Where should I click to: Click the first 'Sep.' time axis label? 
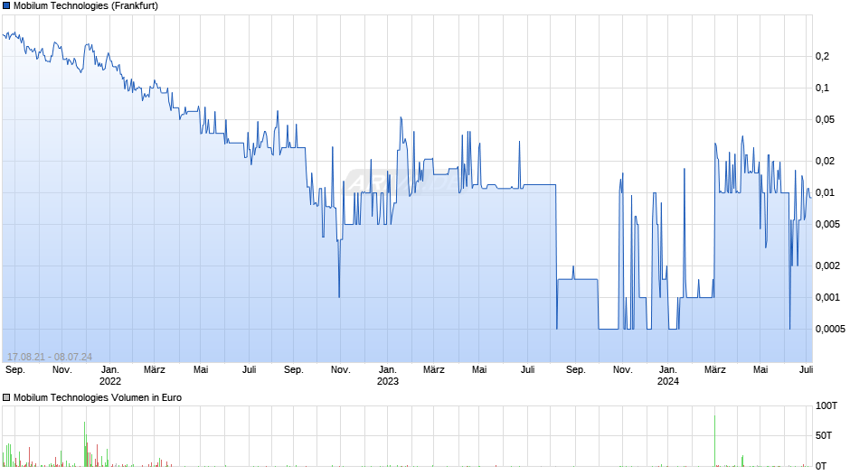15,369
